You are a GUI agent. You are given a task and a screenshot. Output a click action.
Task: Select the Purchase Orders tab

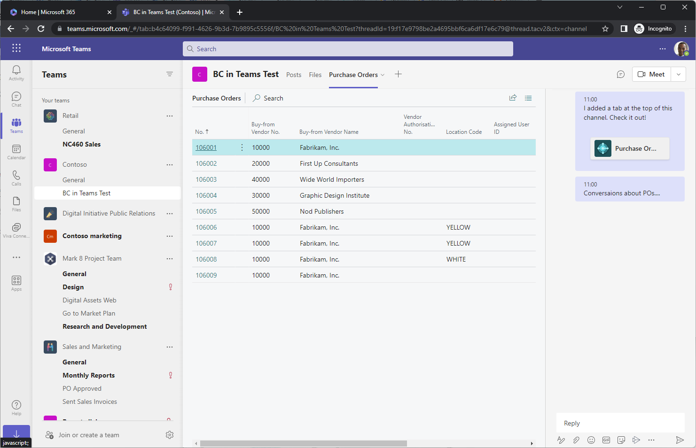pos(353,75)
